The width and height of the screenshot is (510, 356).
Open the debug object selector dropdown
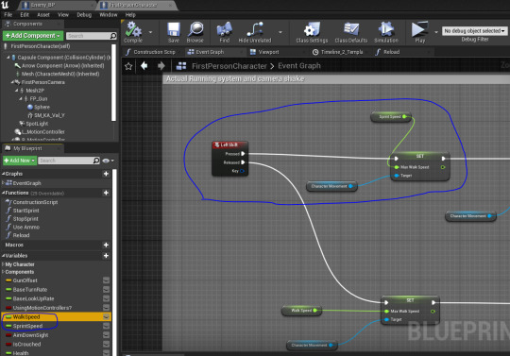pyautogui.click(x=474, y=30)
